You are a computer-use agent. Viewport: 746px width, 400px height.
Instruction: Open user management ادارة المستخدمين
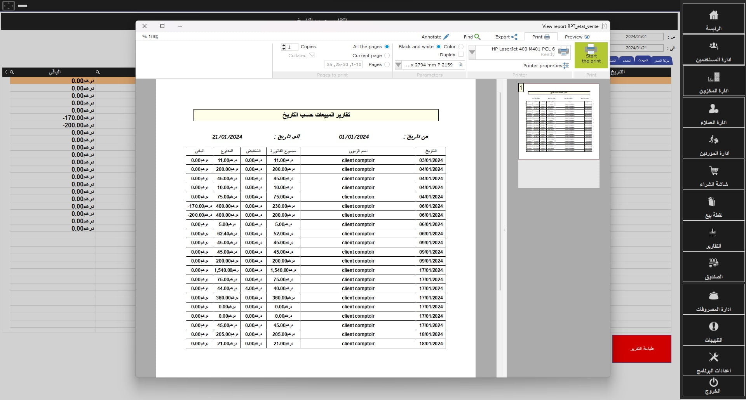coord(713,50)
